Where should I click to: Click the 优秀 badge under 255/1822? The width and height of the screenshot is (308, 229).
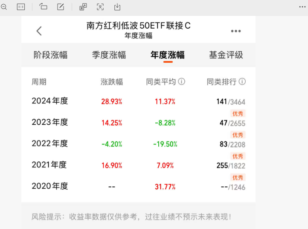click(238, 177)
